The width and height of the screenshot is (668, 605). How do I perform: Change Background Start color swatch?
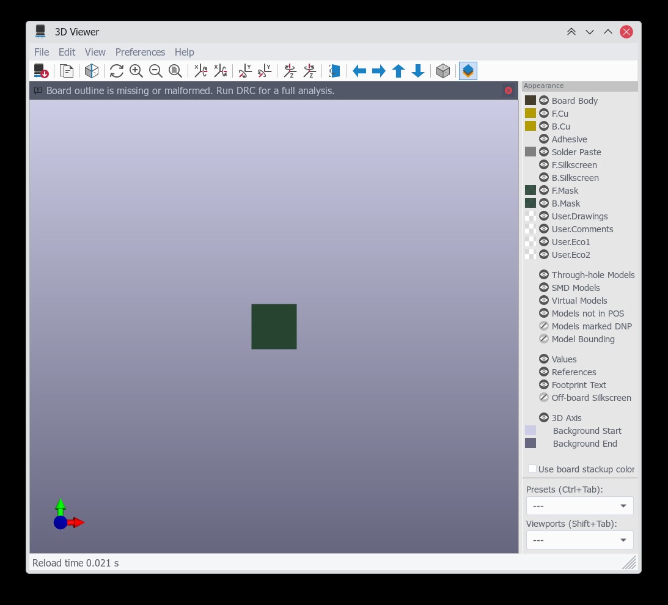[x=530, y=430]
